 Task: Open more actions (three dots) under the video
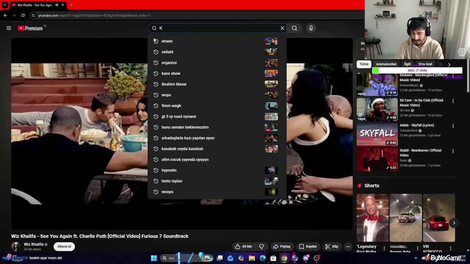[x=348, y=246]
